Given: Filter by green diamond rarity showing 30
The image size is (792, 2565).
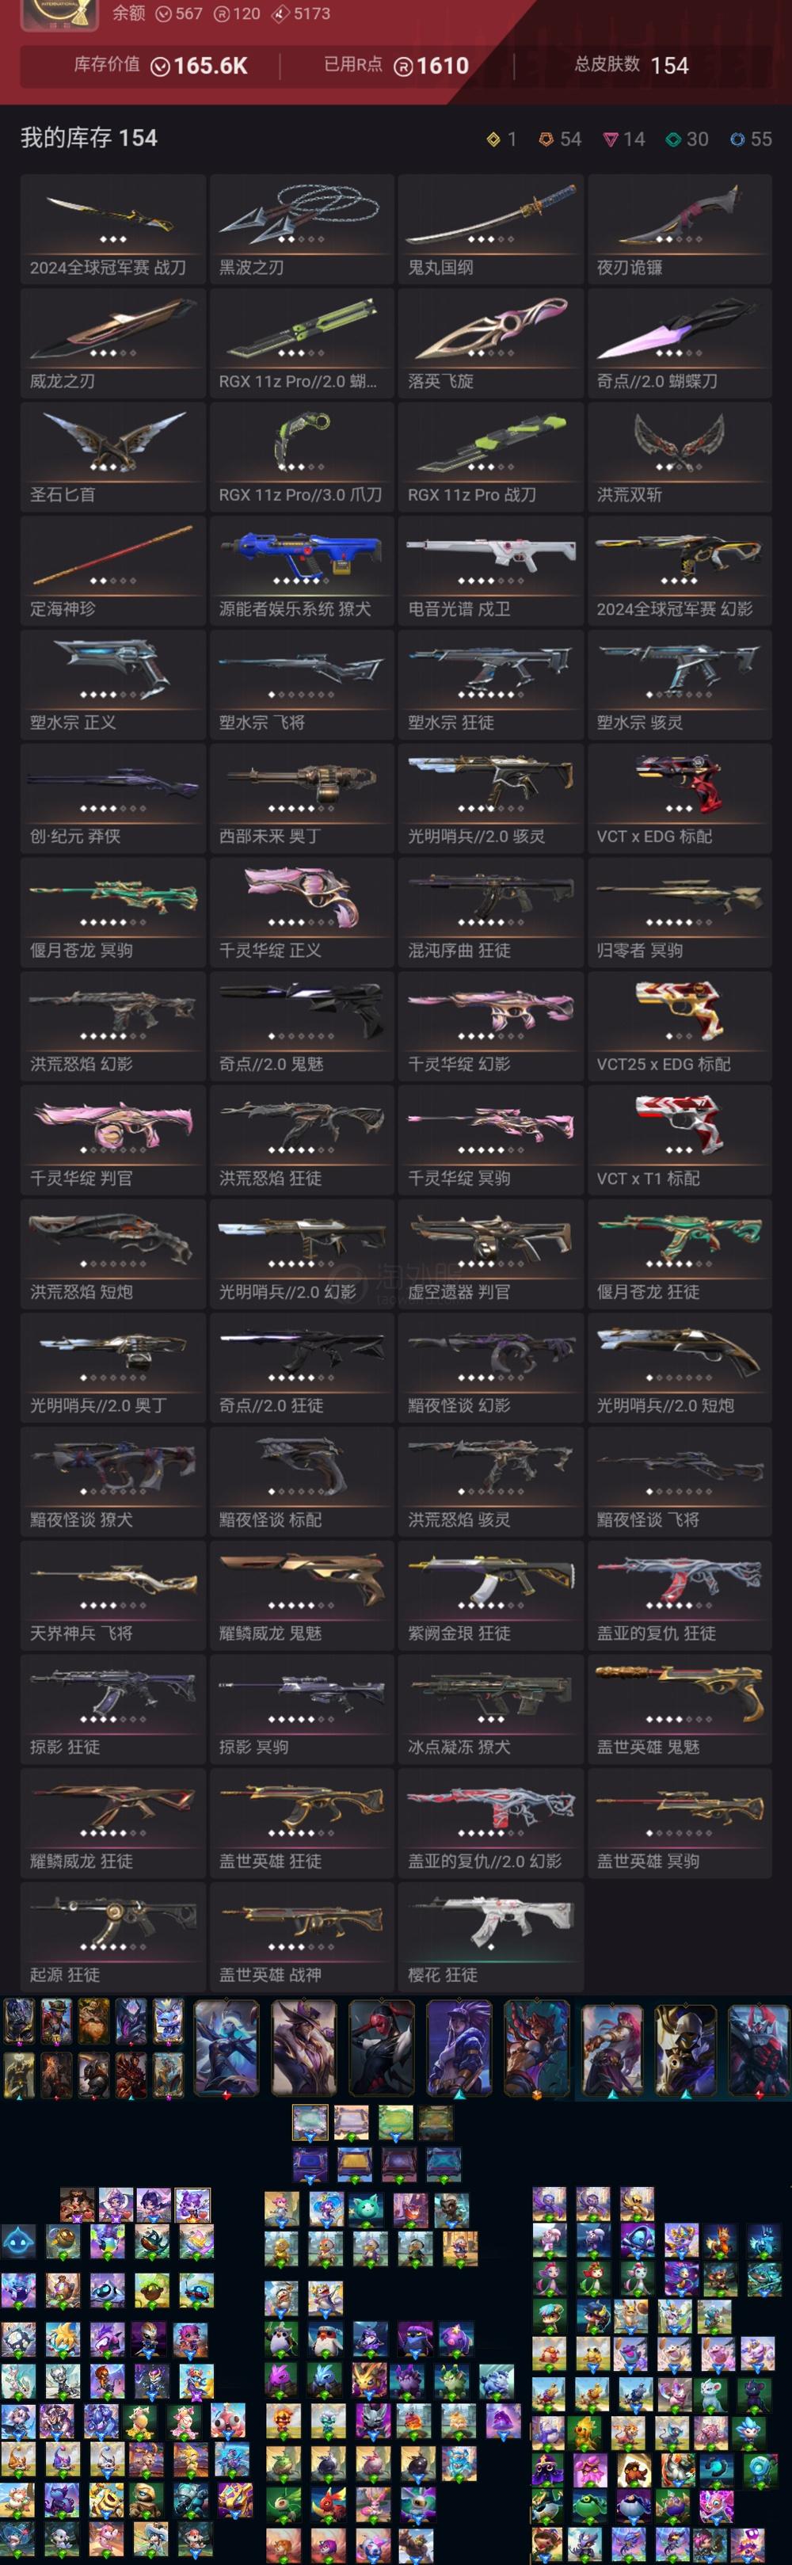Looking at the screenshot, I should tap(687, 139).
